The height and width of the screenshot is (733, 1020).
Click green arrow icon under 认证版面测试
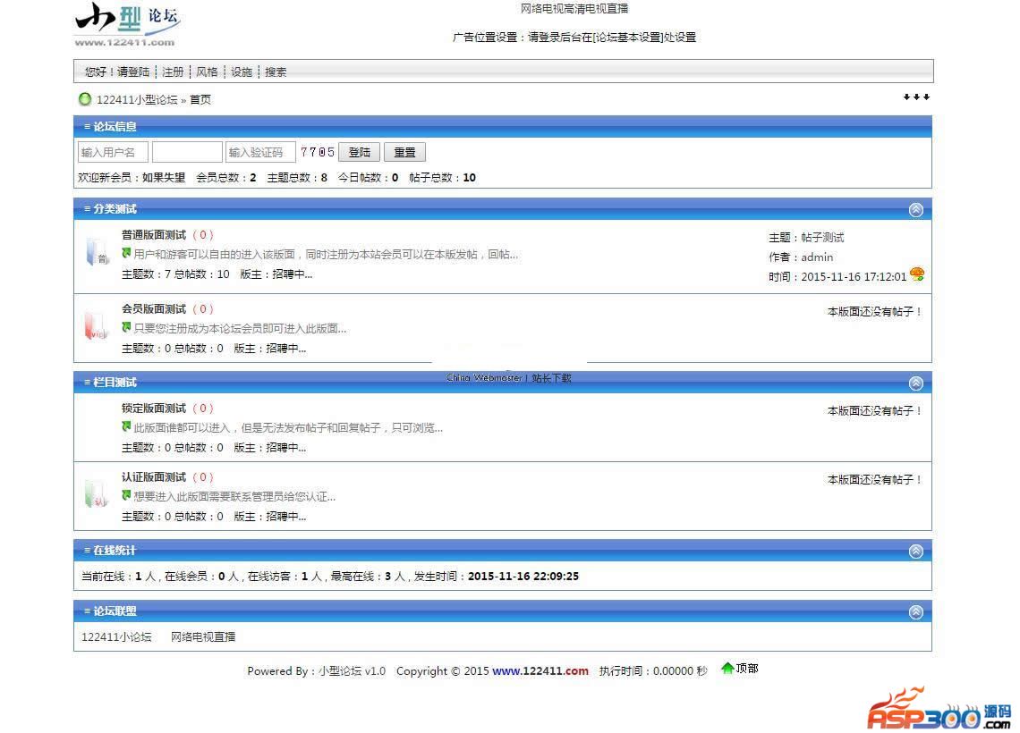coord(126,495)
